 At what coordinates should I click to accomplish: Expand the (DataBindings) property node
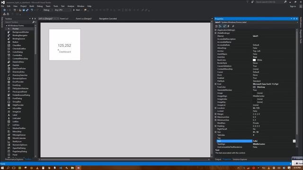pos(216,33)
